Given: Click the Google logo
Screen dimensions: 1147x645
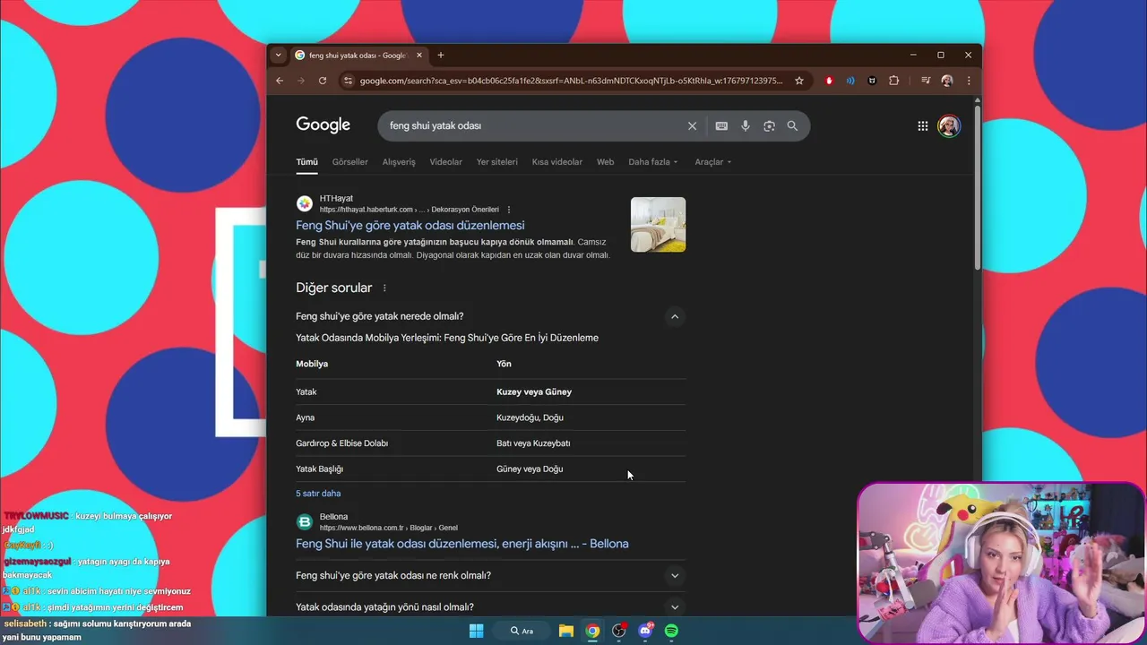Looking at the screenshot, I should click(323, 125).
